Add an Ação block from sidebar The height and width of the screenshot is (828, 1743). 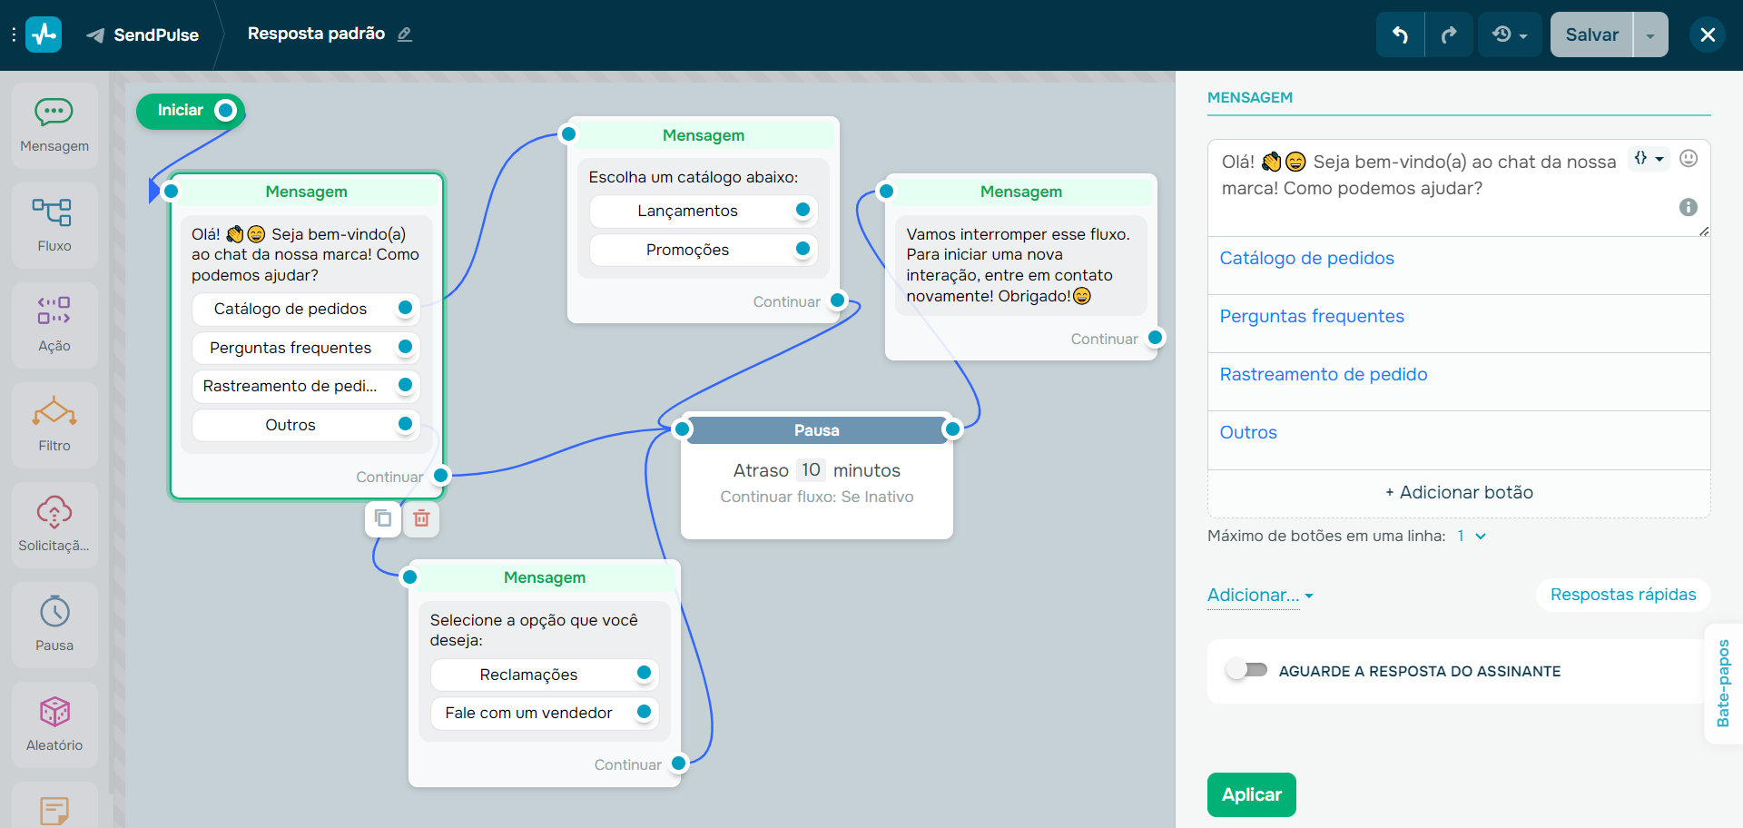click(54, 325)
